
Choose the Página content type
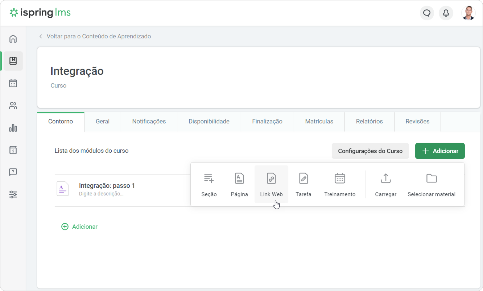pyautogui.click(x=239, y=184)
